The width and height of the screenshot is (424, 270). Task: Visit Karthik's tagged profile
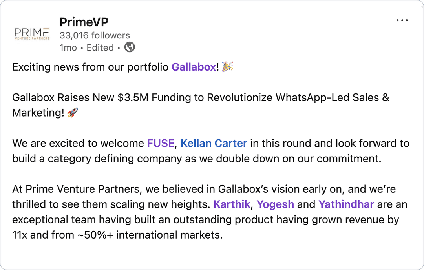(232, 204)
